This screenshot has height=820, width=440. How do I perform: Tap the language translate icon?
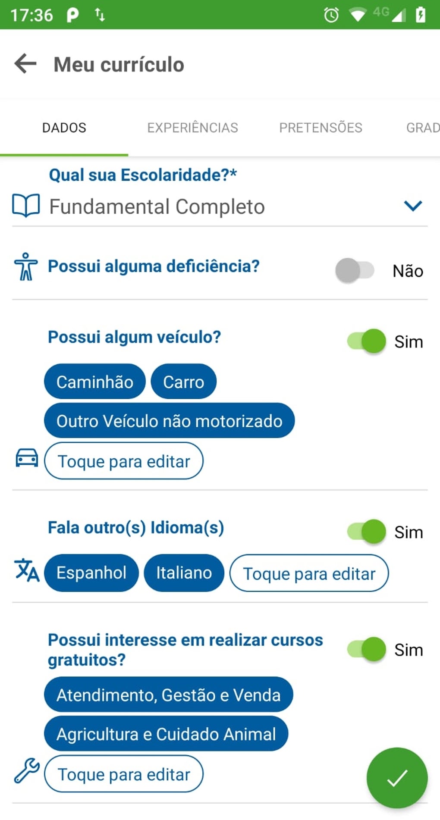click(x=27, y=570)
